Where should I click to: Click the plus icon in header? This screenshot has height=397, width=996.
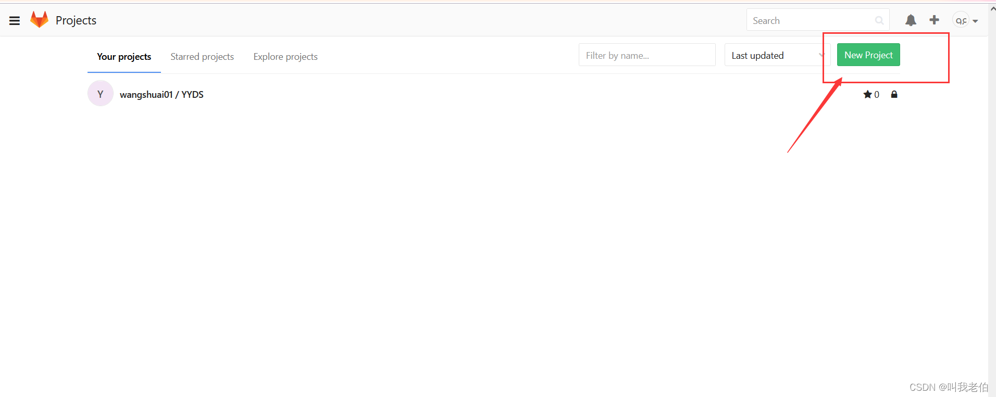pos(935,20)
